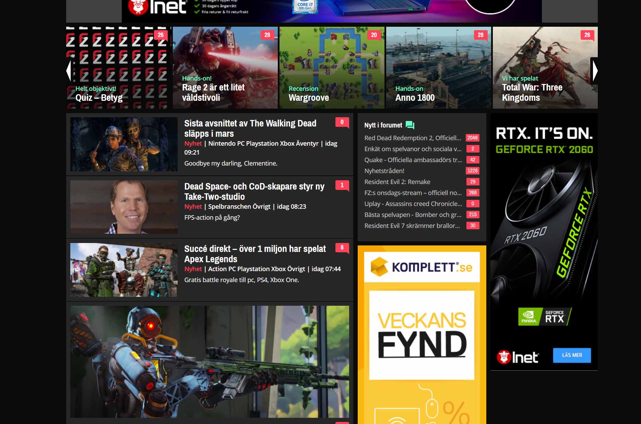Select the Spelbranschen tag
The height and width of the screenshot is (424, 641).
coord(229,207)
